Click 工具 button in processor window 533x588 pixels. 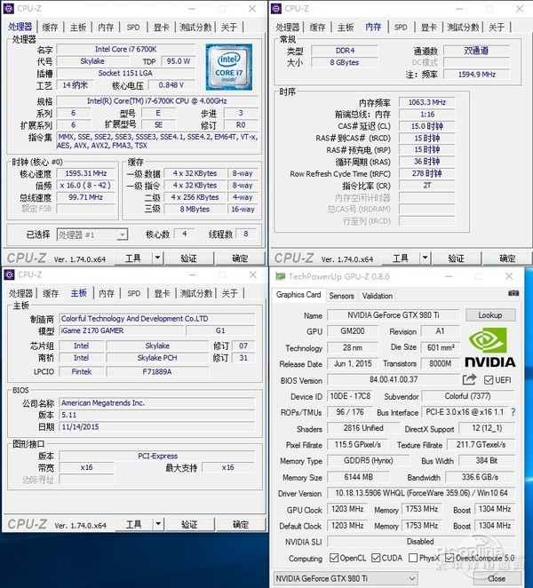133,258
